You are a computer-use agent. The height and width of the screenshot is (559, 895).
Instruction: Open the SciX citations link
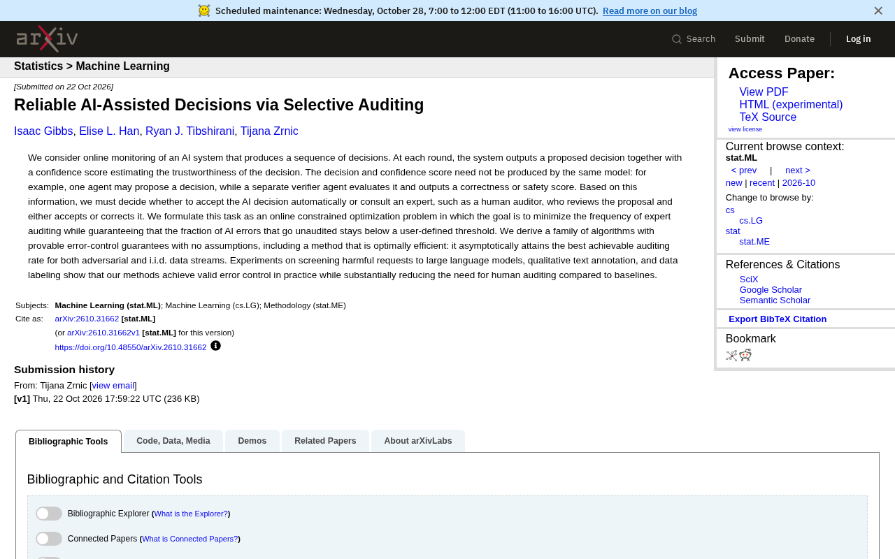click(749, 279)
